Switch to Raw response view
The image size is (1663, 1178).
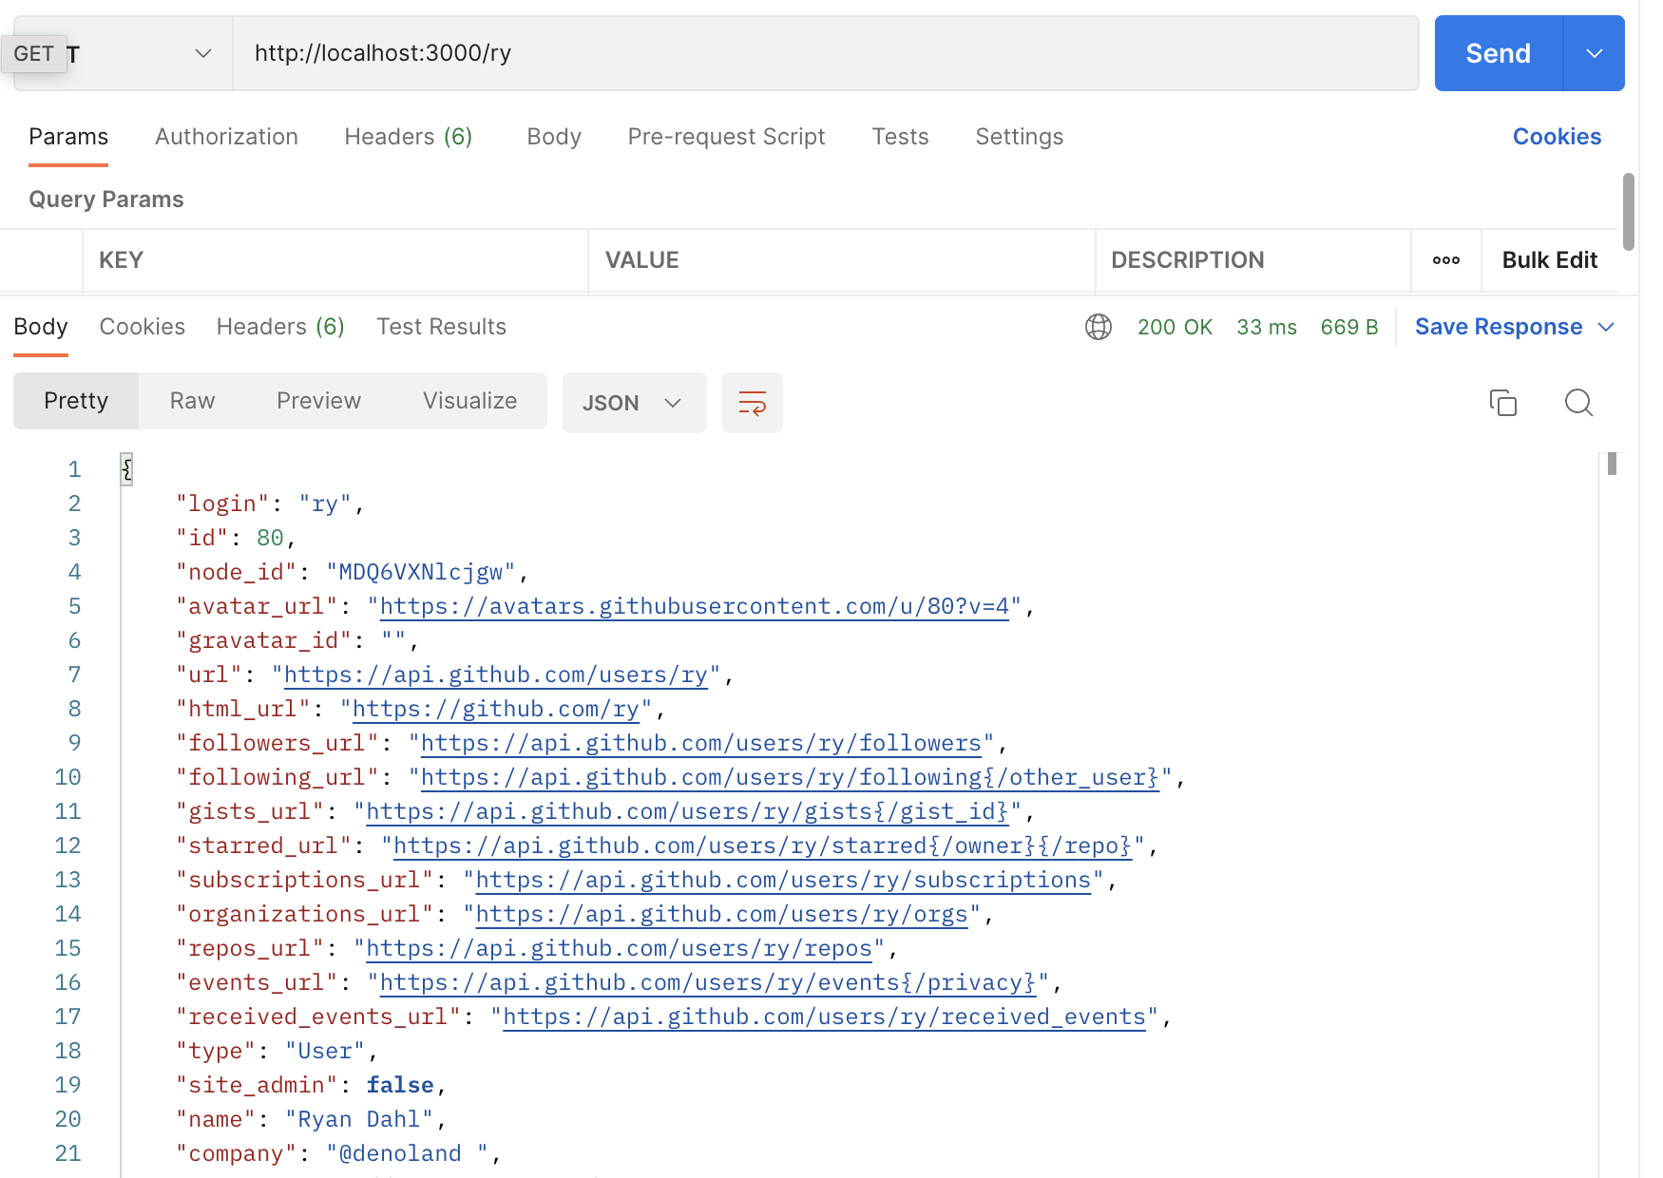tap(191, 401)
